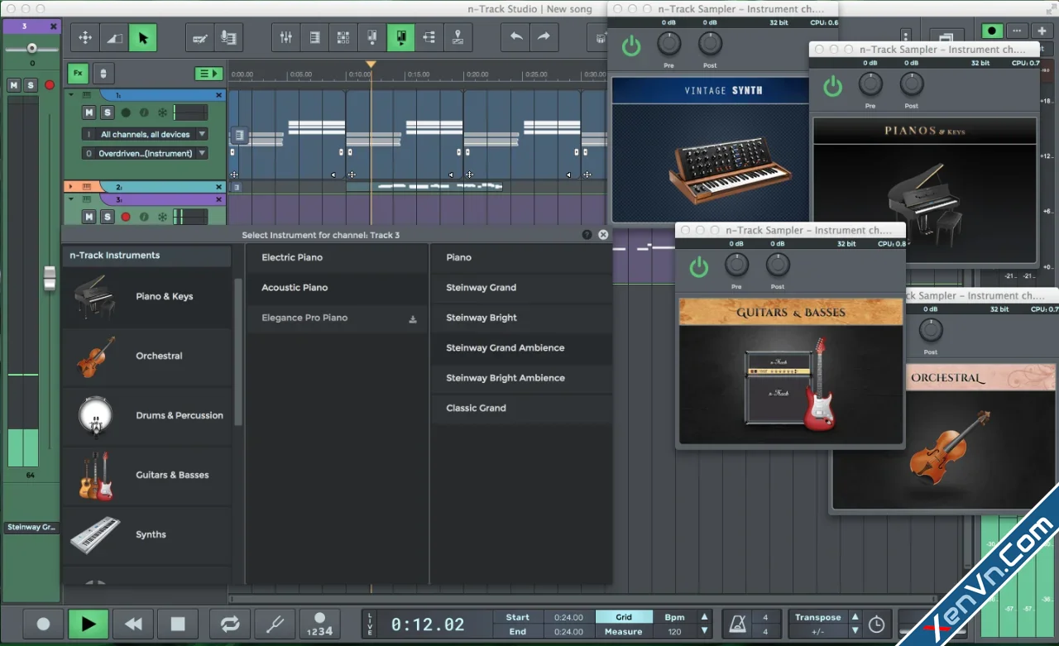Expand Track 2 with its triangle

(71, 187)
